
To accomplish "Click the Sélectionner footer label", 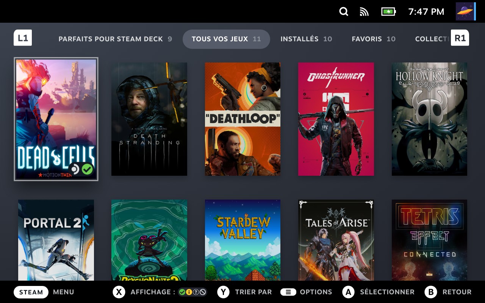I will tap(387, 292).
